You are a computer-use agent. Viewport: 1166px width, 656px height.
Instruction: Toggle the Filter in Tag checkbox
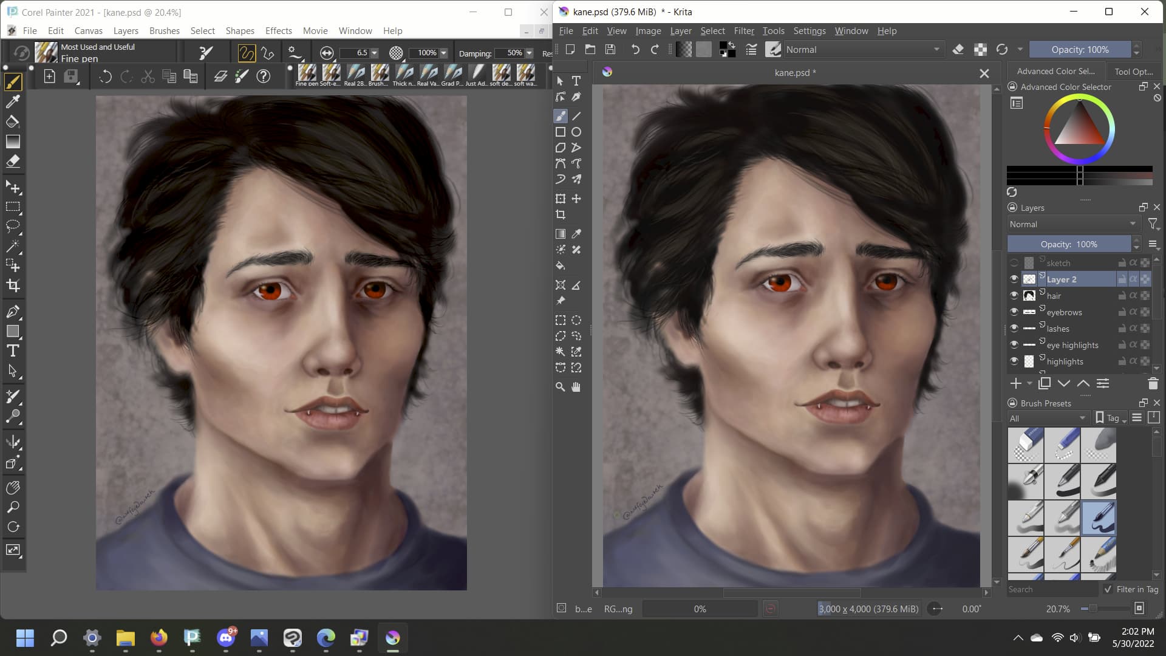(x=1108, y=589)
